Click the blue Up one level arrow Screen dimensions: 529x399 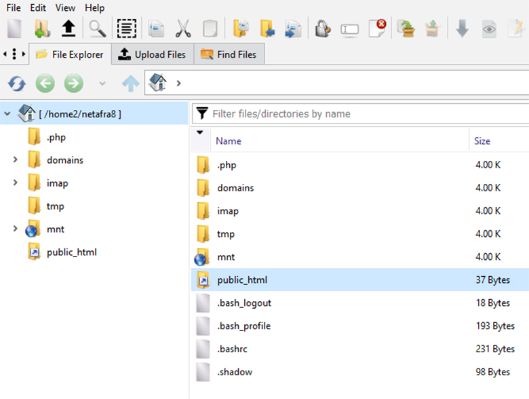pos(131,83)
